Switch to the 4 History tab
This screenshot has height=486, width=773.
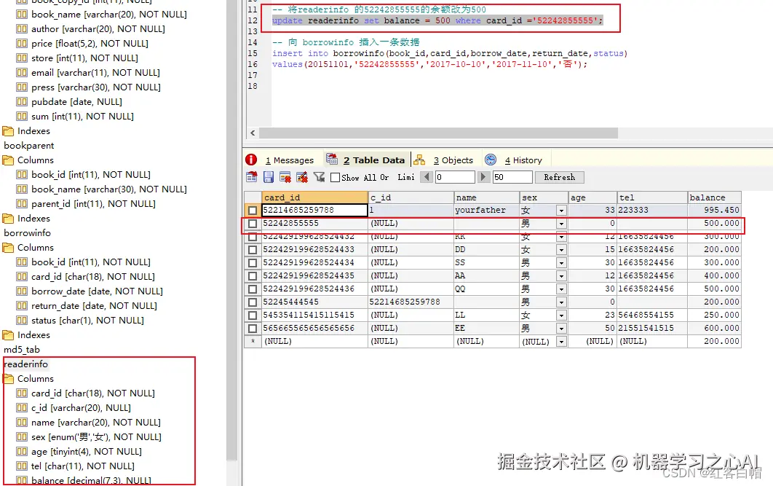pos(514,160)
